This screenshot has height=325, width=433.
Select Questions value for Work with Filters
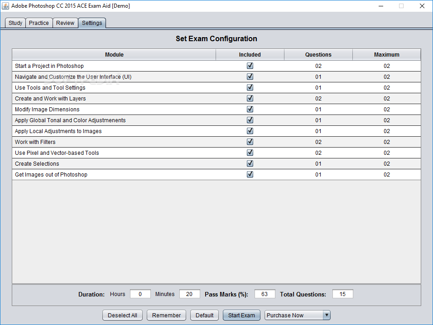pyautogui.click(x=318, y=142)
